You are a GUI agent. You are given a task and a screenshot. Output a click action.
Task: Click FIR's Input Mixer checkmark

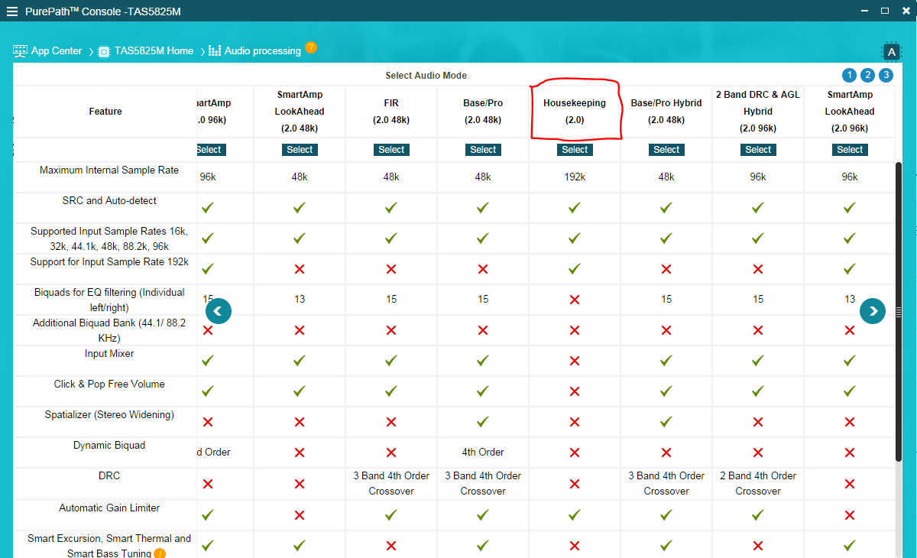[x=391, y=360]
